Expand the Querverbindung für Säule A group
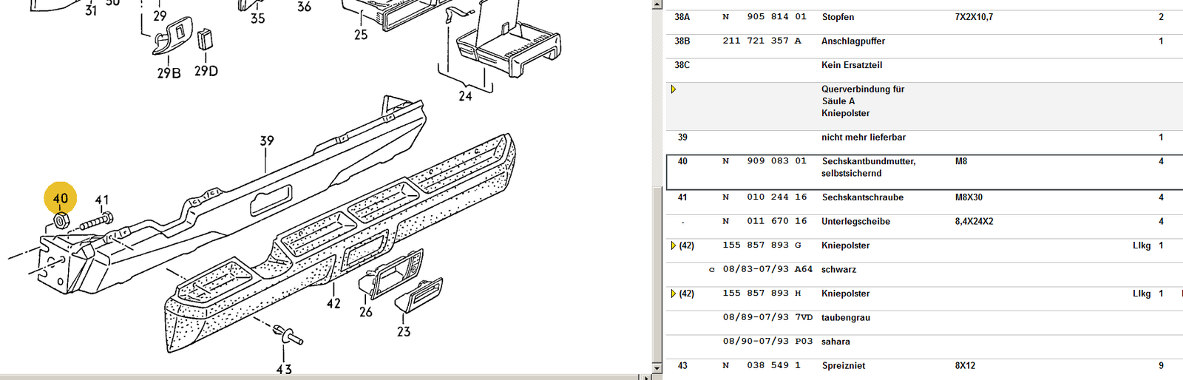 click(x=674, y=89)
